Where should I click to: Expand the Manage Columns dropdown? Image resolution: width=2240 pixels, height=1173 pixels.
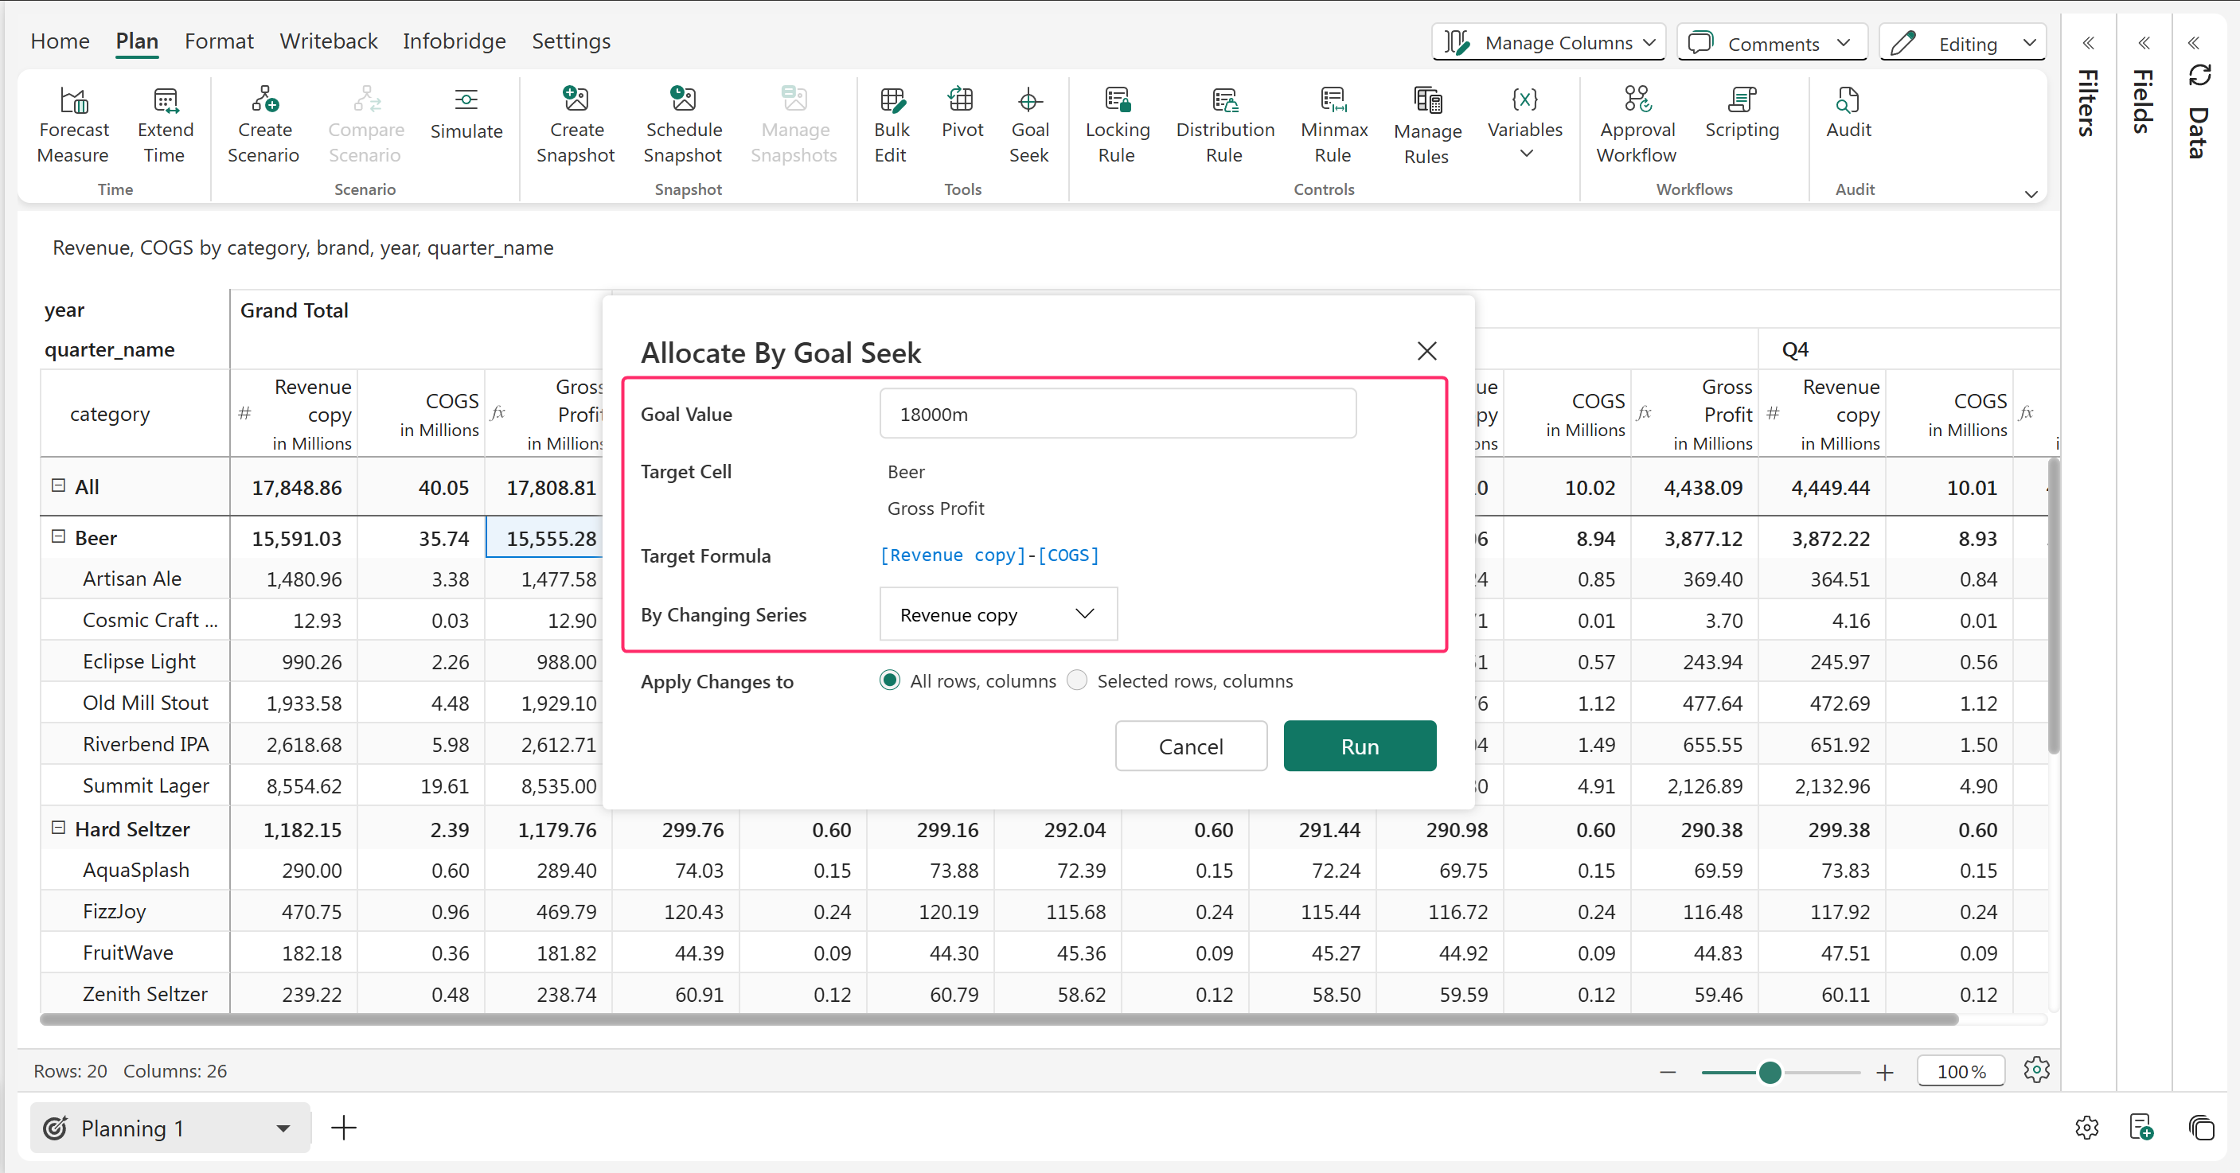tap(1549, 43)
